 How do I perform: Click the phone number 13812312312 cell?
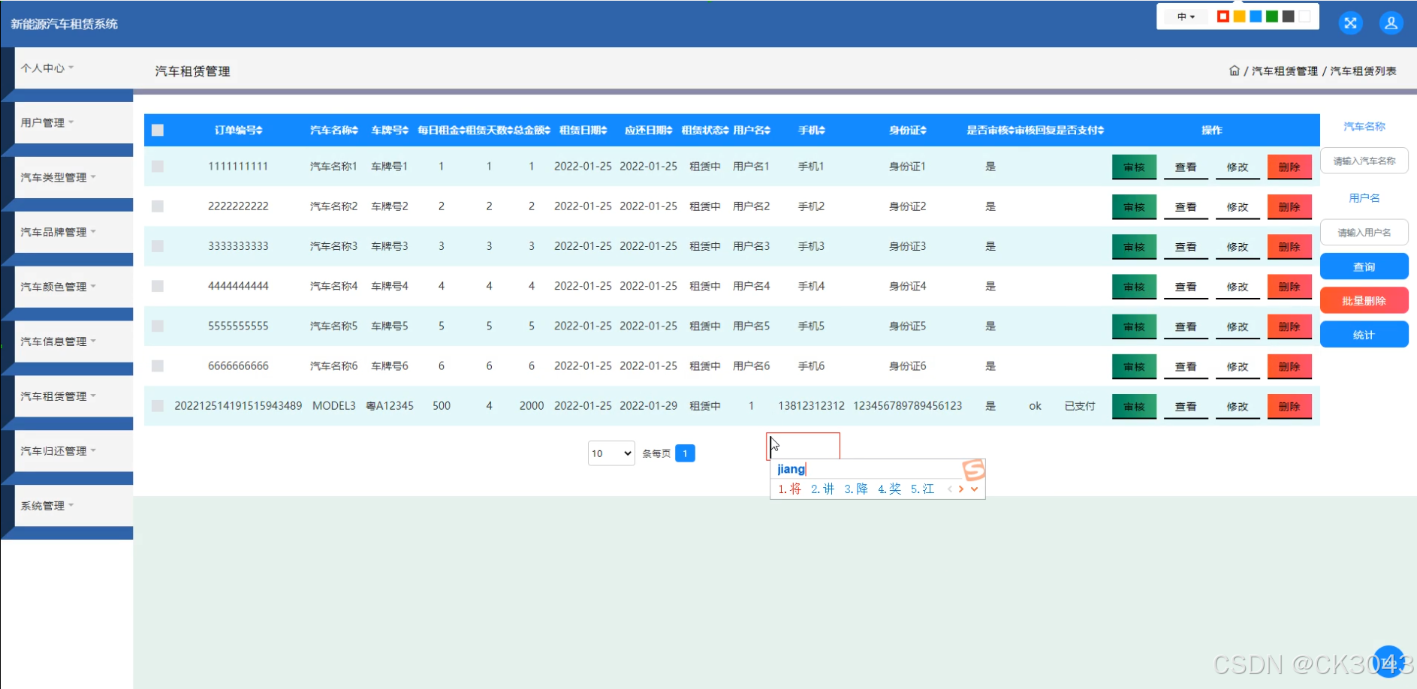[x=812, y=406]
